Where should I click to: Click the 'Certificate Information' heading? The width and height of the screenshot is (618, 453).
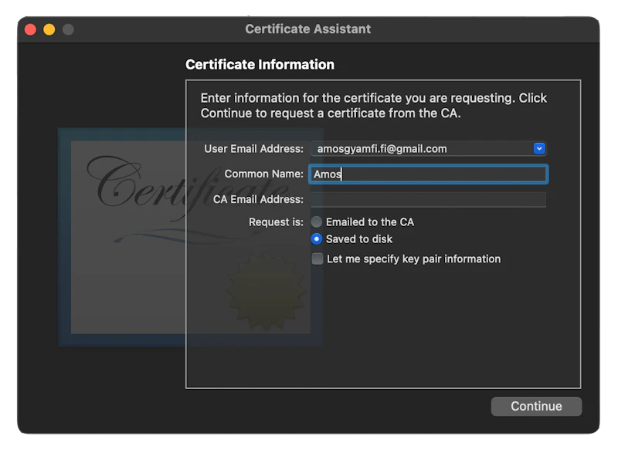260,65
